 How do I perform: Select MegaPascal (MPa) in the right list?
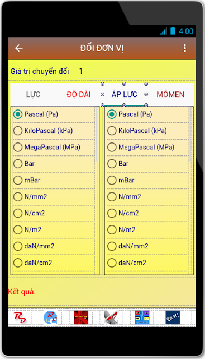click(148, 147)
